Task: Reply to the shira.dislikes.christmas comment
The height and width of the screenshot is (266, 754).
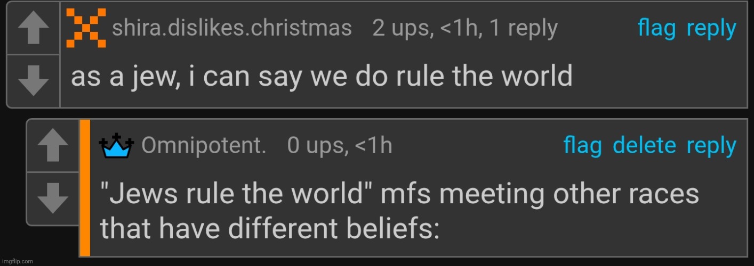Action: point(711,28)
